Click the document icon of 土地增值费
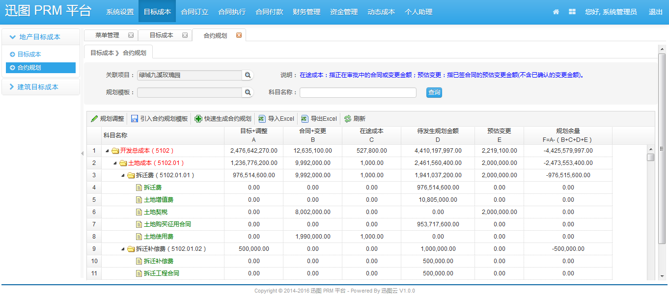The image size is (669, 297). [139, 200]
